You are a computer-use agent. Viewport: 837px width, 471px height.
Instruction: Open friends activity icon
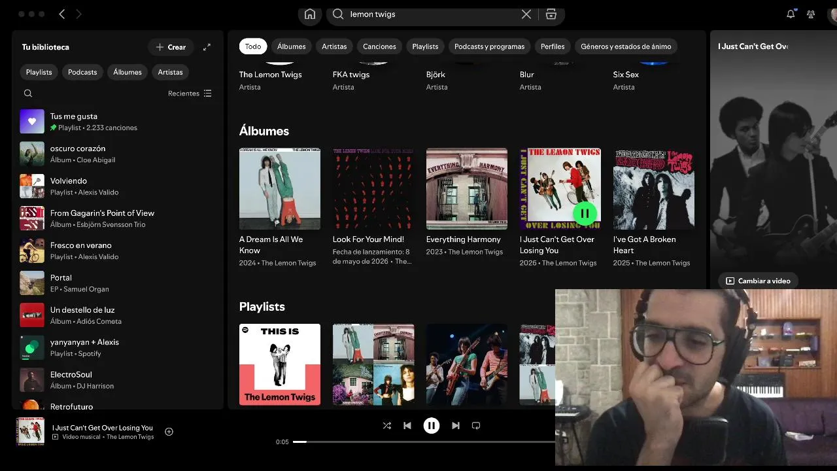pyautogui.click(x=811, y=14)
